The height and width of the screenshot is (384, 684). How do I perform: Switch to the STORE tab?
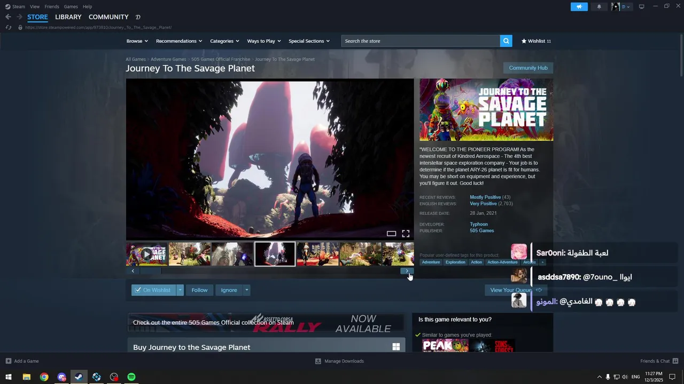(x=37, y=17)
